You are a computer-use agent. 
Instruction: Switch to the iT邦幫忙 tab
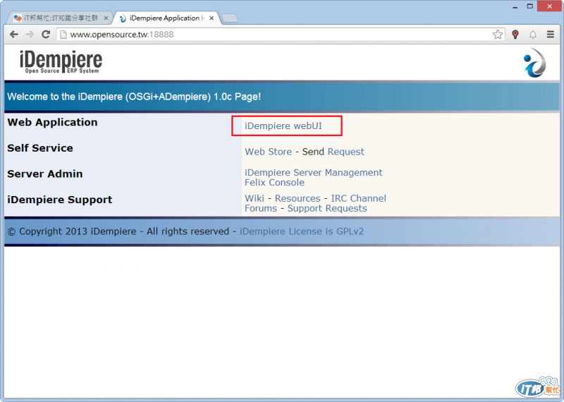pyautogui.click(x=61, y=18)
